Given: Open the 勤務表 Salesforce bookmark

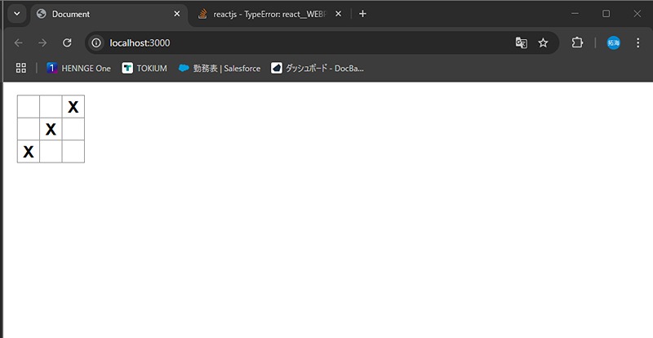Looking at the screenshot, I should click(220, 69).
